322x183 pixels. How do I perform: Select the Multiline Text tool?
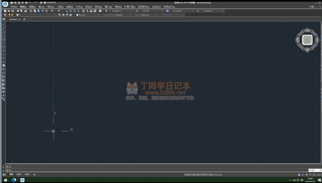click(x=3, y=95)
